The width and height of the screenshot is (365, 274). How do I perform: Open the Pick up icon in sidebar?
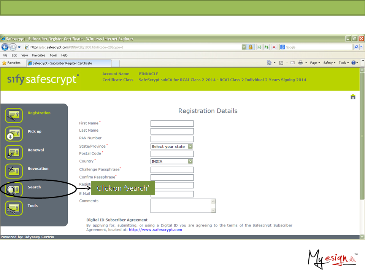14,134
